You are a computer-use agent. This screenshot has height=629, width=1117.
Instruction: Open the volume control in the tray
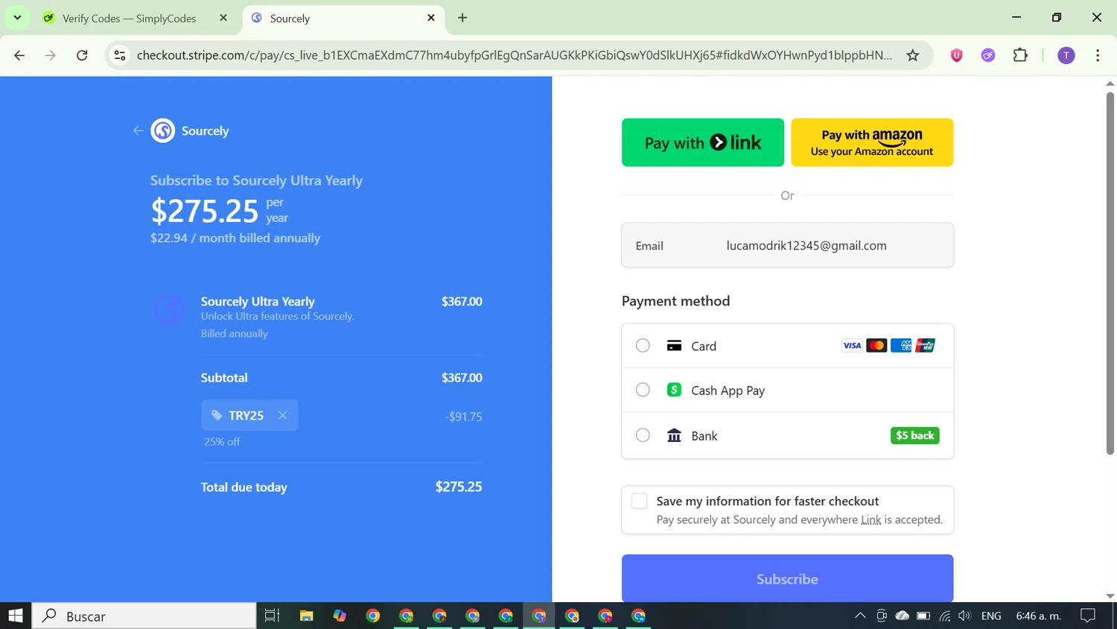pos(965,616)
